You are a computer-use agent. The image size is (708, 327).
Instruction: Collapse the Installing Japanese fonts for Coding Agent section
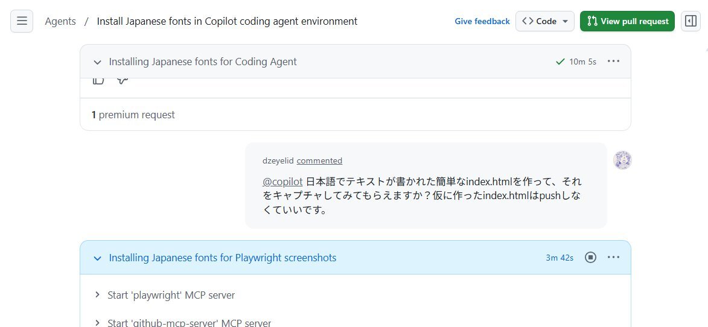pos(97,62)
